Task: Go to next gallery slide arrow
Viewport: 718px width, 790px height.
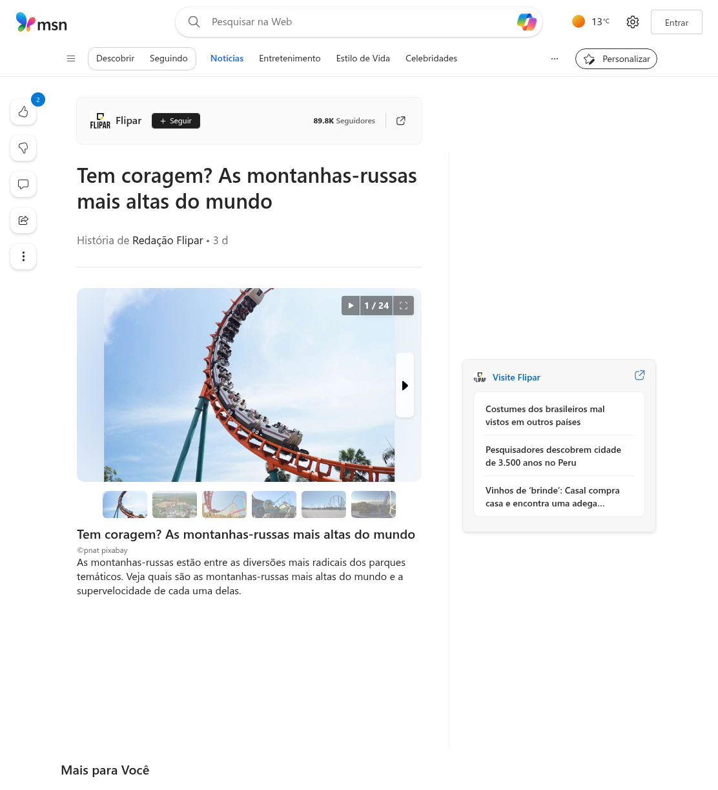Action: tap(405, 385)
